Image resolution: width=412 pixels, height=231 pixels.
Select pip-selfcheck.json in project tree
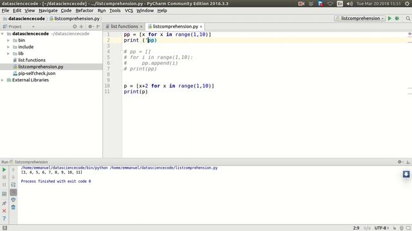point(37,73)
